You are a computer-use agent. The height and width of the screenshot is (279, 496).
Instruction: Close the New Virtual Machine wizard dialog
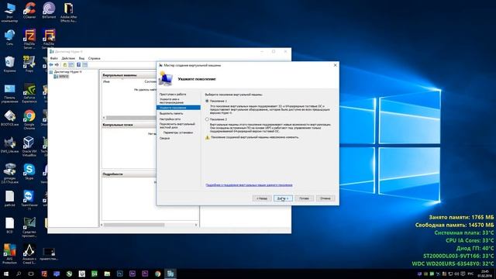336,65
